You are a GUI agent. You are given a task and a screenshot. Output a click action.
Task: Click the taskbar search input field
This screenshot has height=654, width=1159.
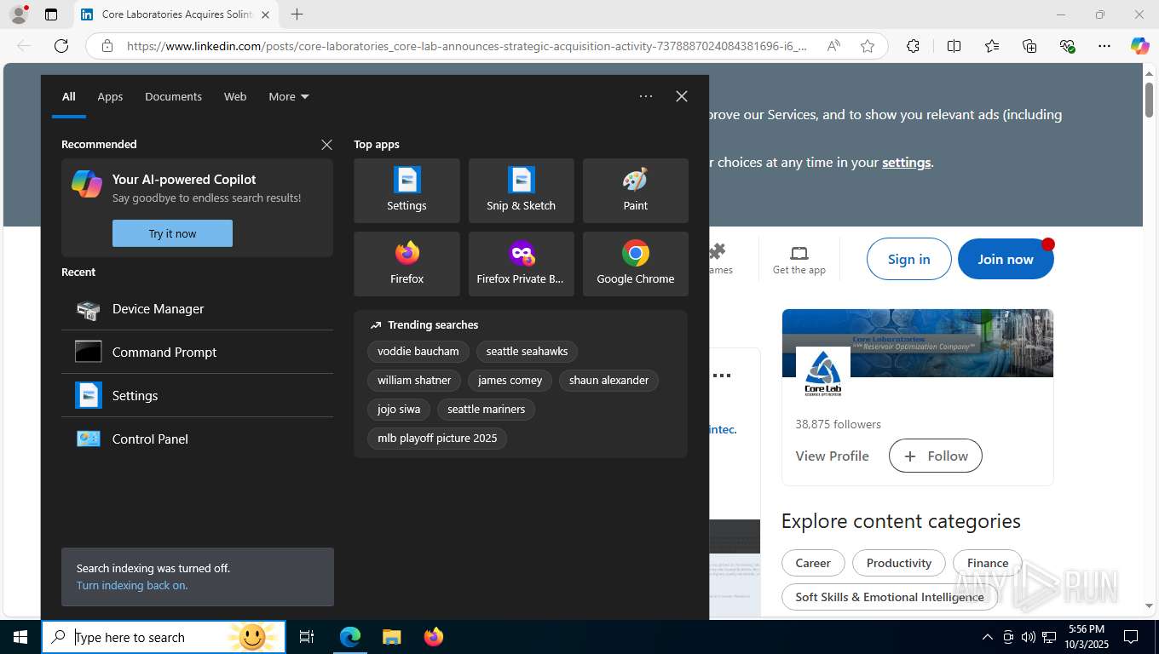[164, 637]
